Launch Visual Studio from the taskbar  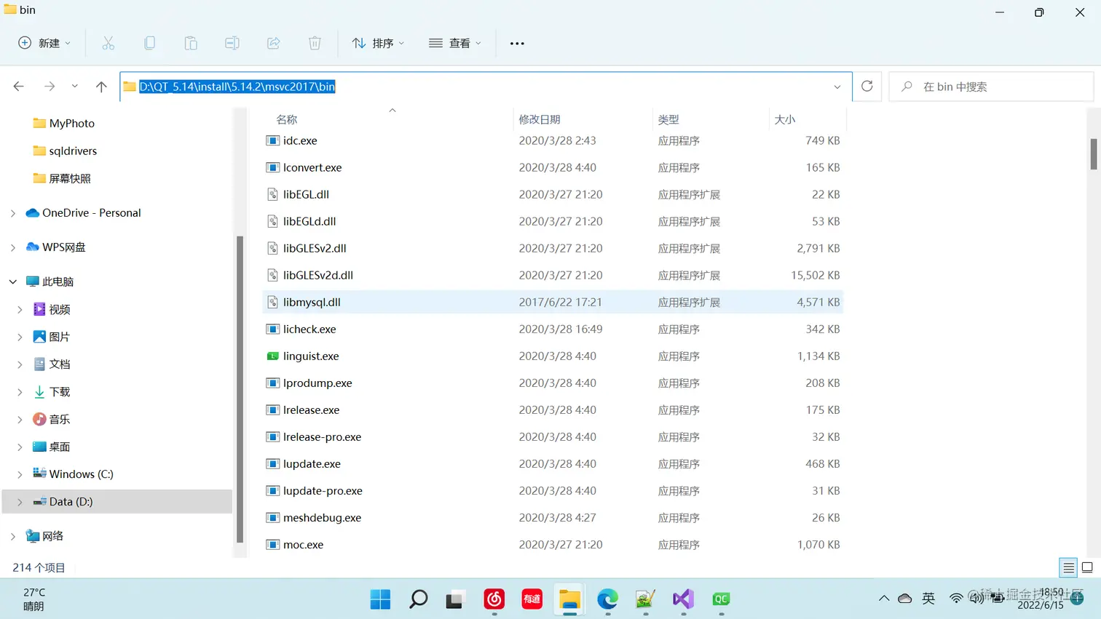pyautogui.click(x=682, y=599)
